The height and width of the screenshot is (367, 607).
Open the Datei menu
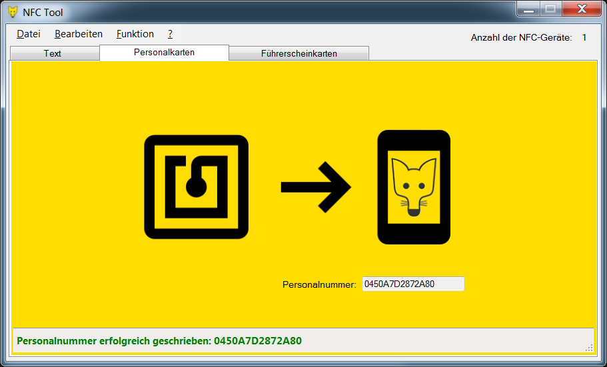pyautogui.click(x=29, y=34)
